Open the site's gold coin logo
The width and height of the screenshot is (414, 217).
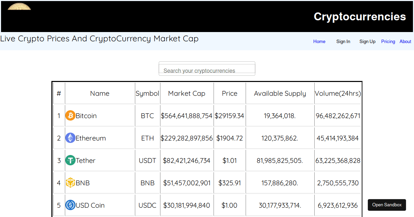coord(19,6)
